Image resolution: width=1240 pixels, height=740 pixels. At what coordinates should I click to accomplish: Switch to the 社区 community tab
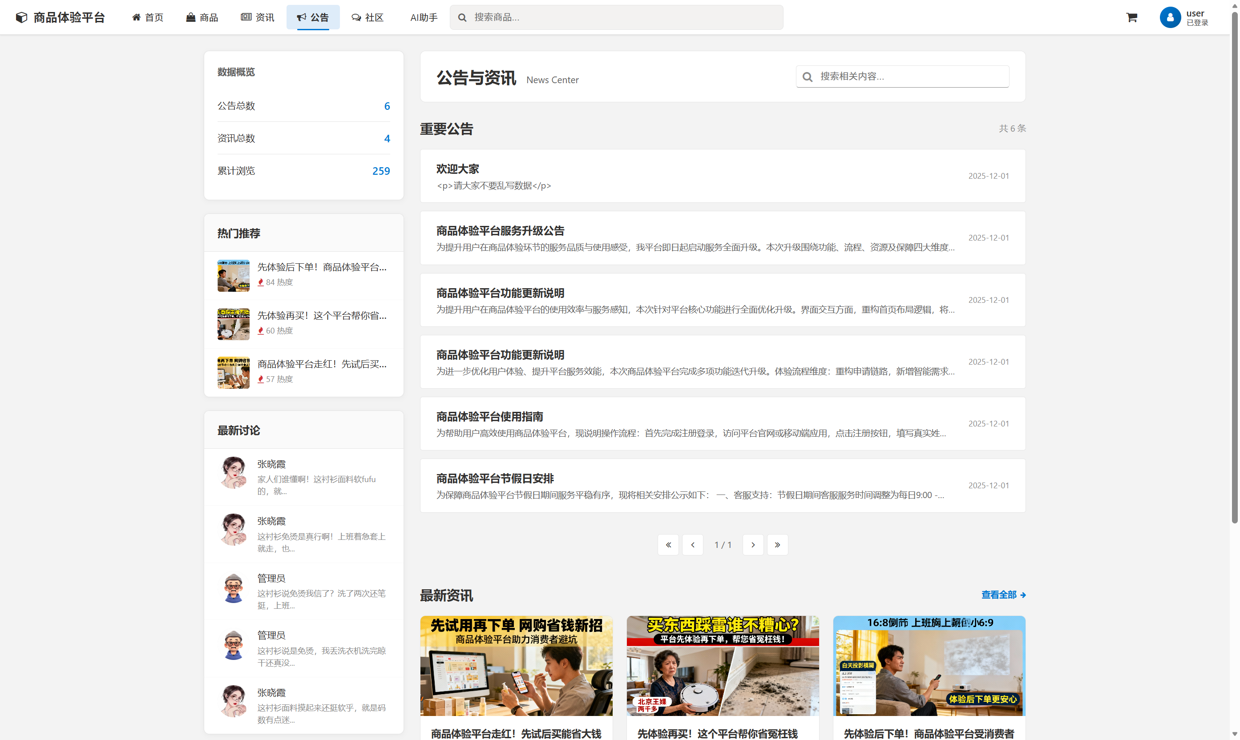click(x=367, y=17)
